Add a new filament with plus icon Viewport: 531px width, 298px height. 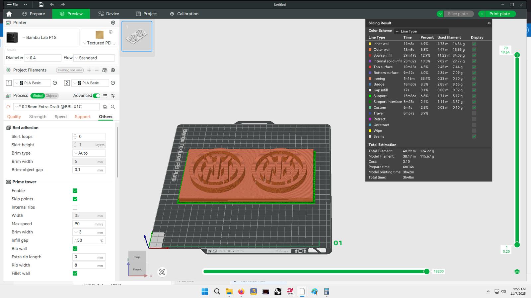click(89, 70)
